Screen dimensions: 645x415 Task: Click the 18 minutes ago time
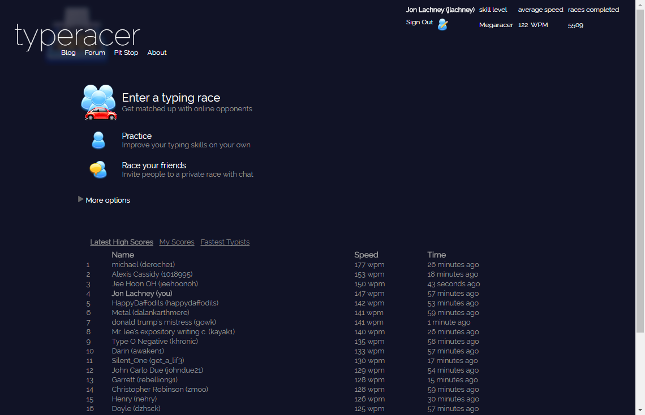tap(453, 274)
